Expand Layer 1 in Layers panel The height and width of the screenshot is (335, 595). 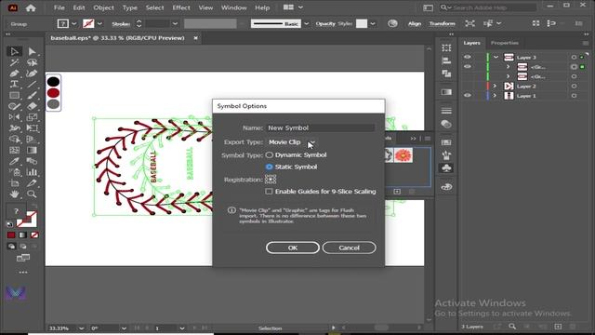click(x=495, y=96)
